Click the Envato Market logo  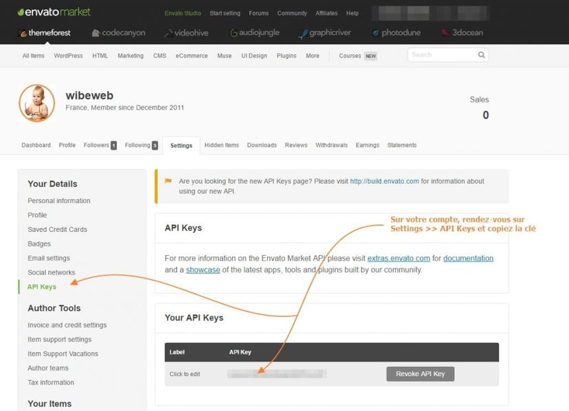pos(54,12)
